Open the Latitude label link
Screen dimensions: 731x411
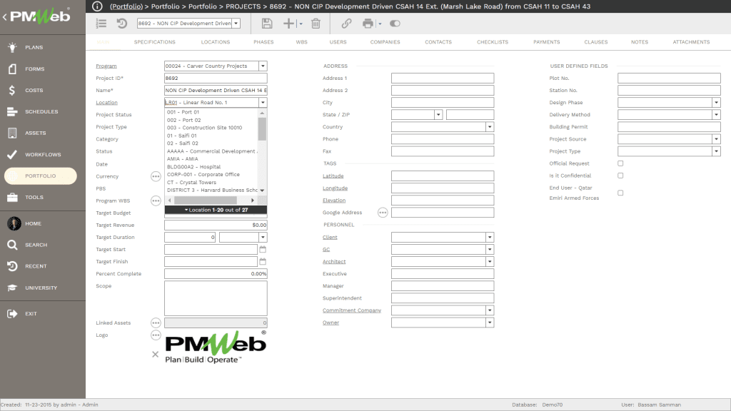point(333,176)
